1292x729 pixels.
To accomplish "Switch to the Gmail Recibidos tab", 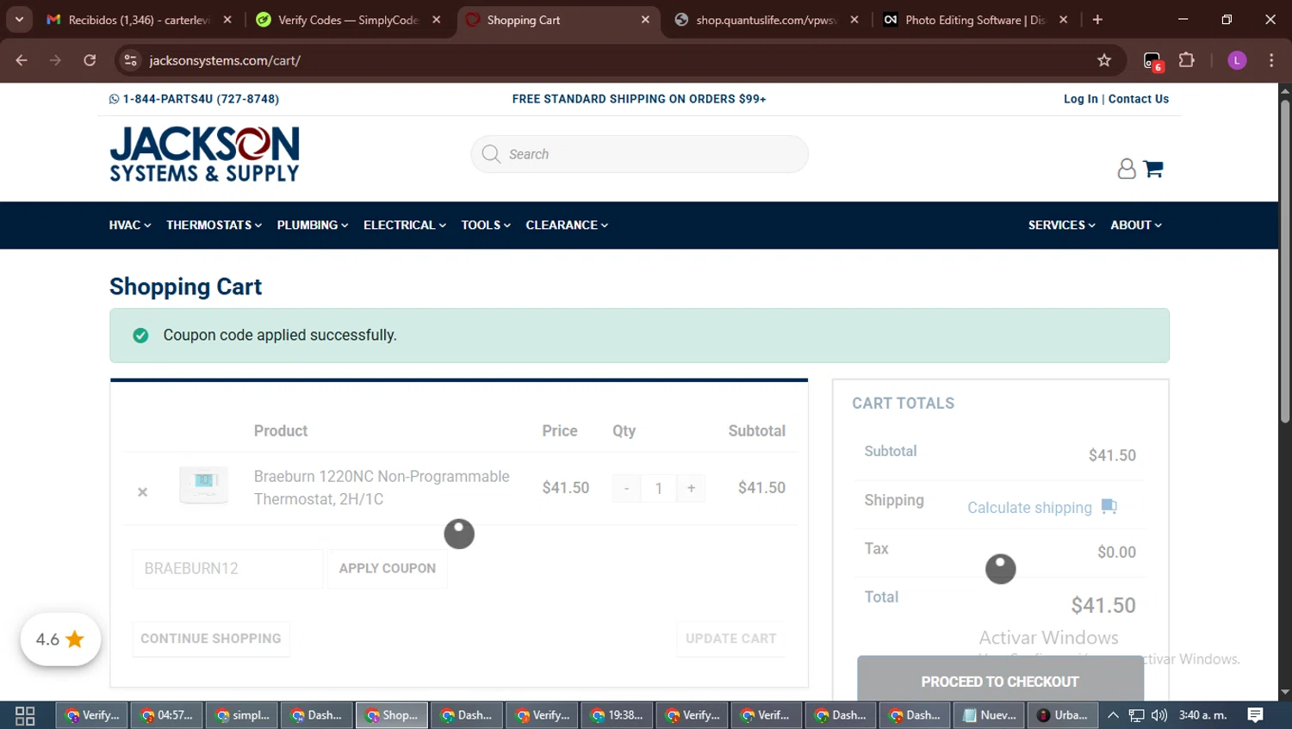I will point(138,20).
